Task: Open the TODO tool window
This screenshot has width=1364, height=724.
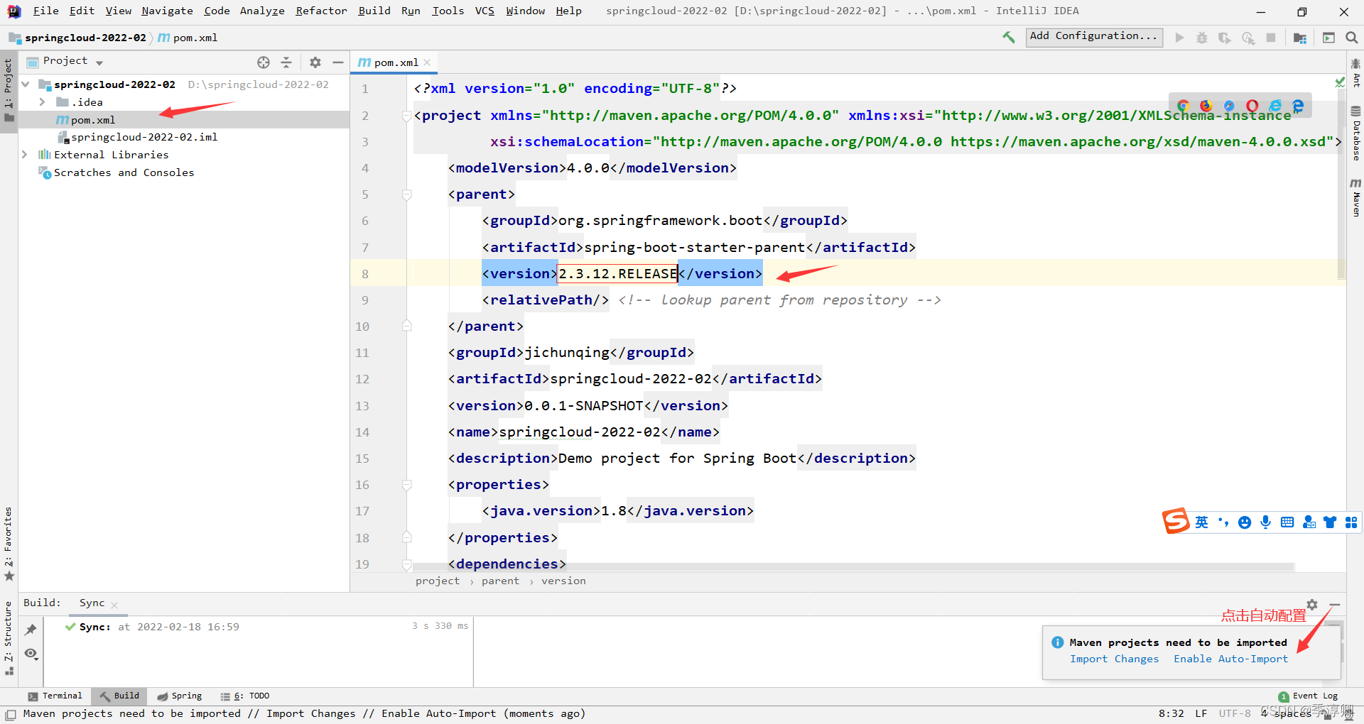Action: point(245,696)
